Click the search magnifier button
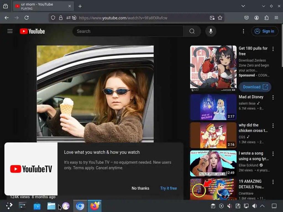This screenshot has height=212, width=283. click(x=192, y=31)
